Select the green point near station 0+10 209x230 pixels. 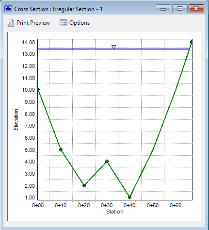(x=61, y=150)
